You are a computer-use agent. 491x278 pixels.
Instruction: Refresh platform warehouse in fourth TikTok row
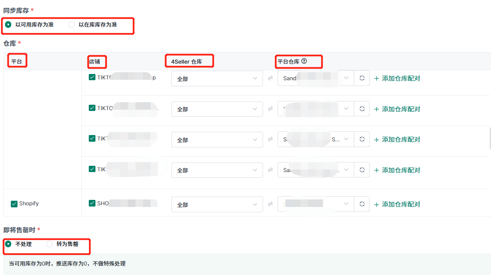pos(362,170)
